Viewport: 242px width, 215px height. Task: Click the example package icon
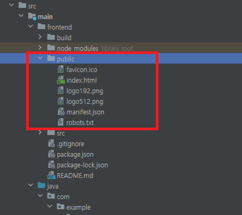pyautogui.click(x=61, y=207)
